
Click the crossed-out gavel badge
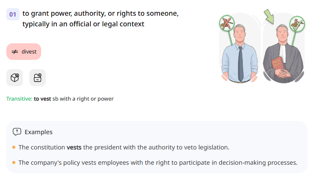[x=227, y=23]
